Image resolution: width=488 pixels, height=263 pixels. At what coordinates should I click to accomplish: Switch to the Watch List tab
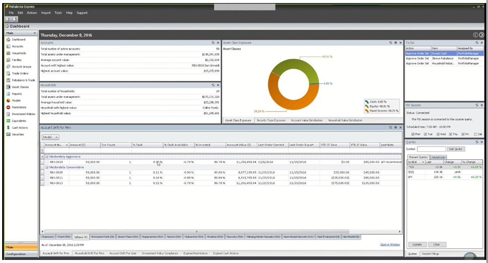[438, 157]
